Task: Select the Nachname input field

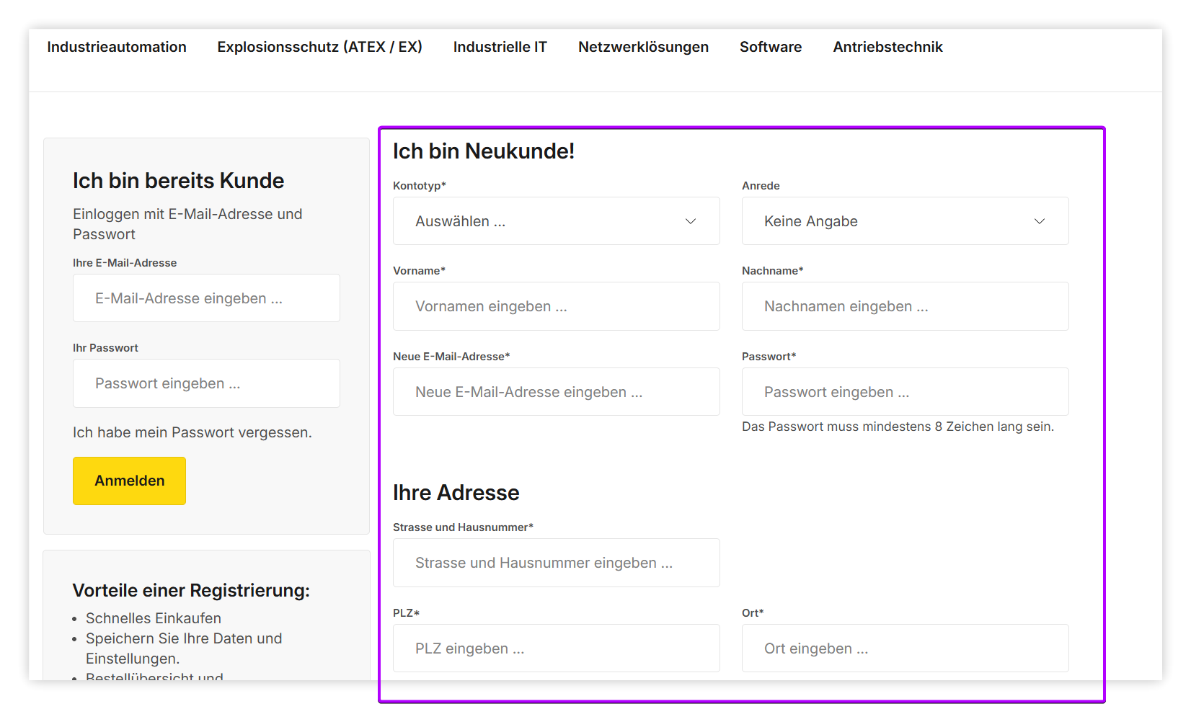Action: tap(904, 306)
